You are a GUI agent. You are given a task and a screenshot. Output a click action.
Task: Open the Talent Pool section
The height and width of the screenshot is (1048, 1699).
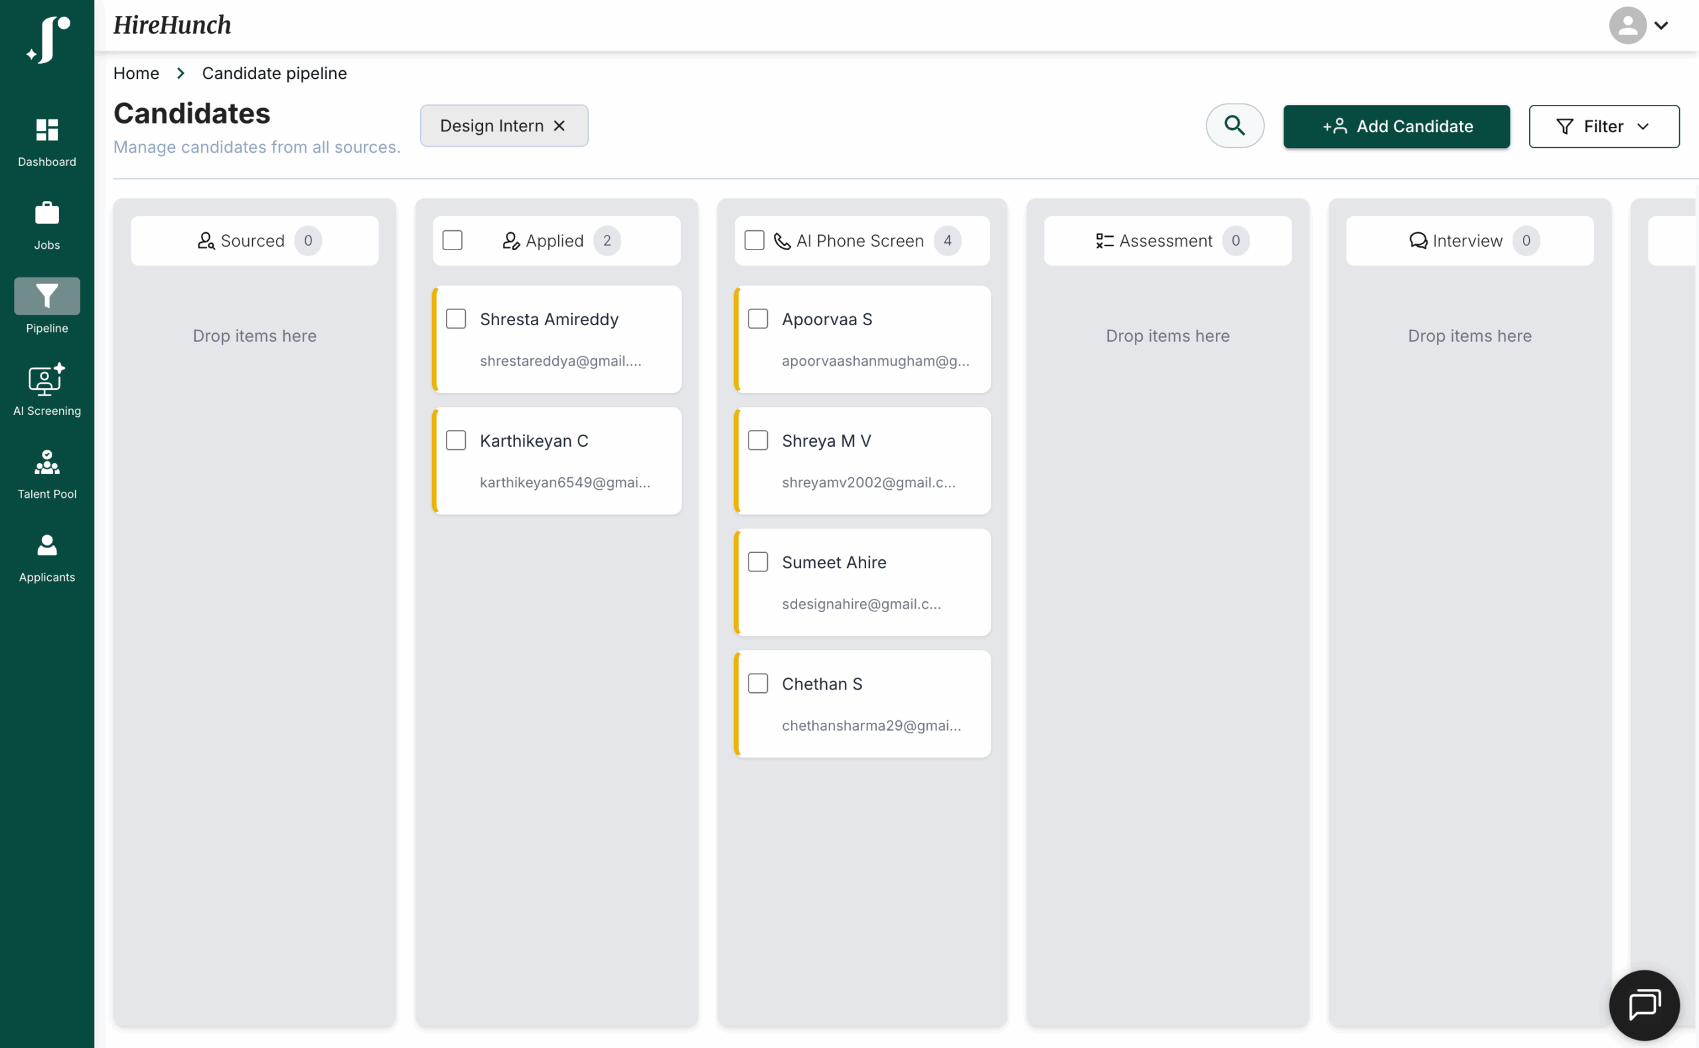[x=46, y=463]
